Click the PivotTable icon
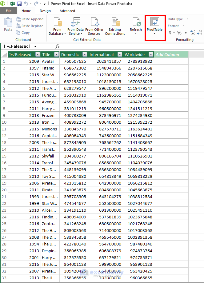 [x=155, y=22]
